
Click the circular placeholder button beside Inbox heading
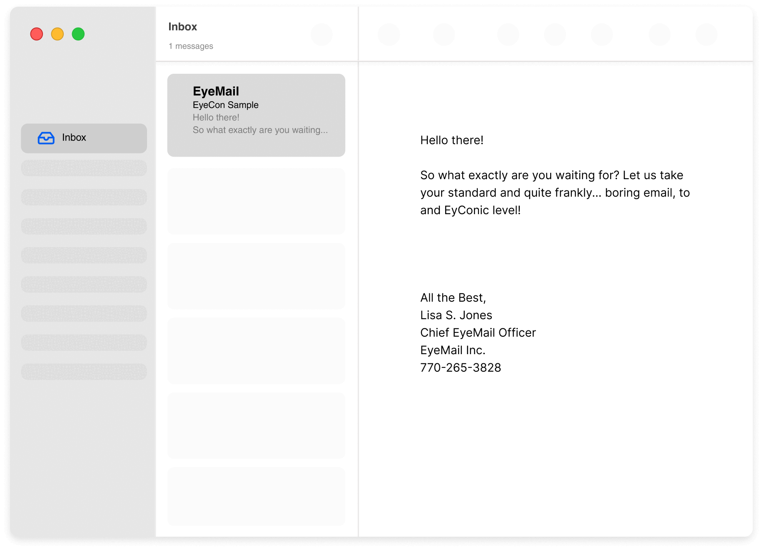[x=322, y=35]
